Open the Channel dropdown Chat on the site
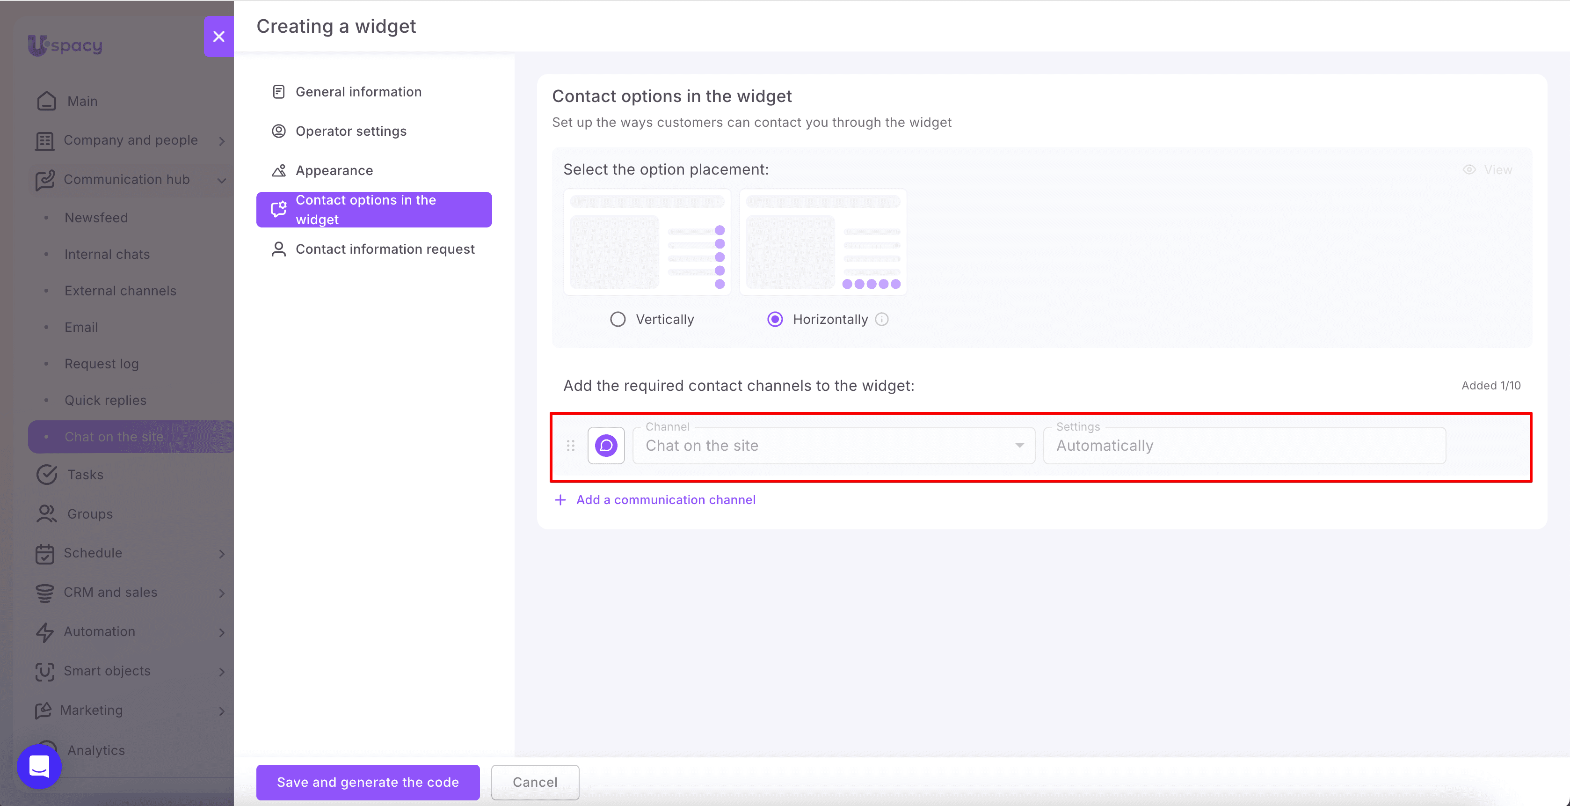The image size is (1570, 806). point(834,446)
